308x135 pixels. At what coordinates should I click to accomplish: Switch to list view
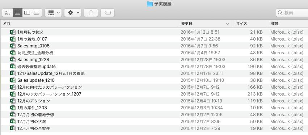[17, 13]
